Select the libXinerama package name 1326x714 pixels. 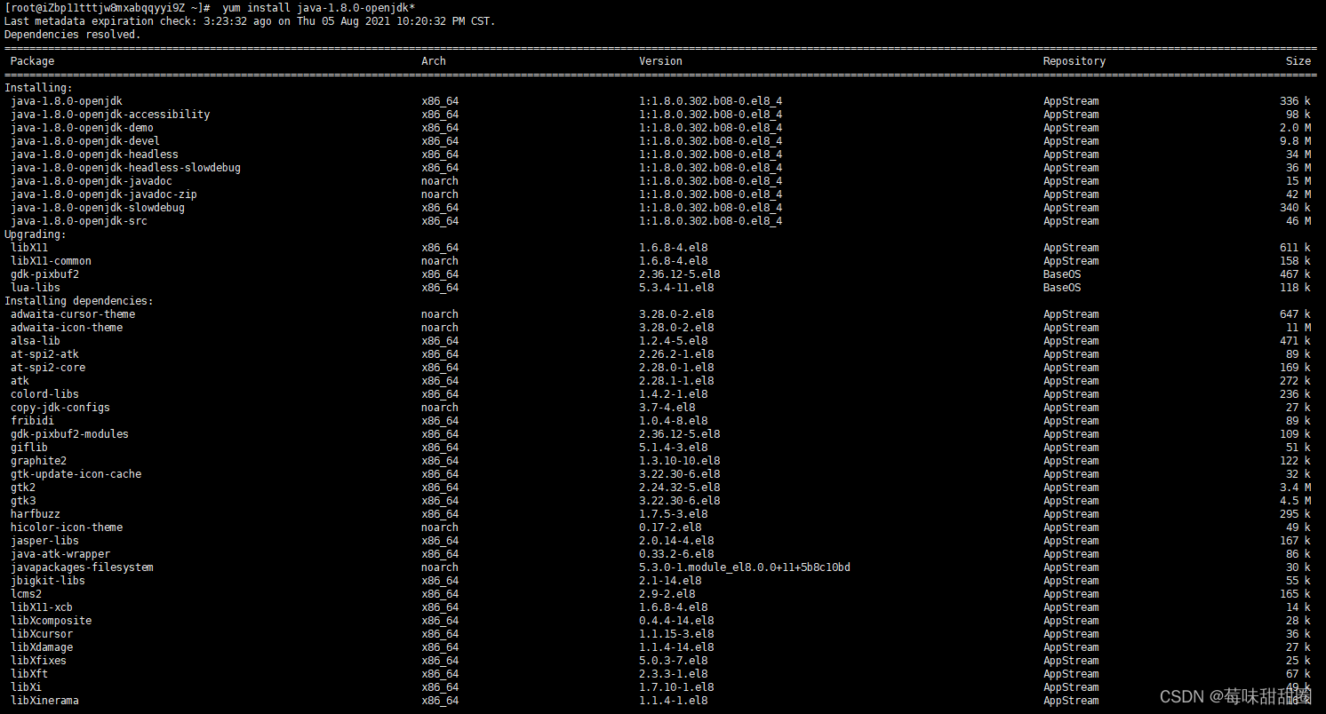[44, 701]
